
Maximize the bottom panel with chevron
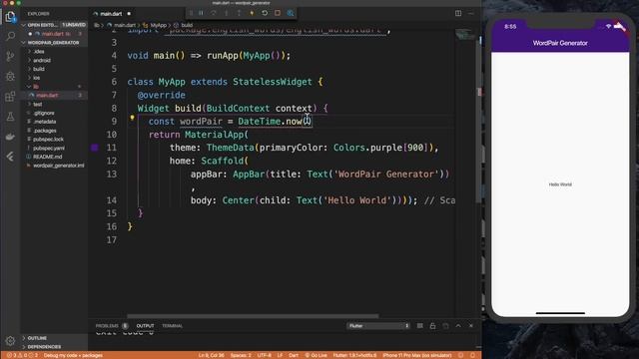[458, 326]
